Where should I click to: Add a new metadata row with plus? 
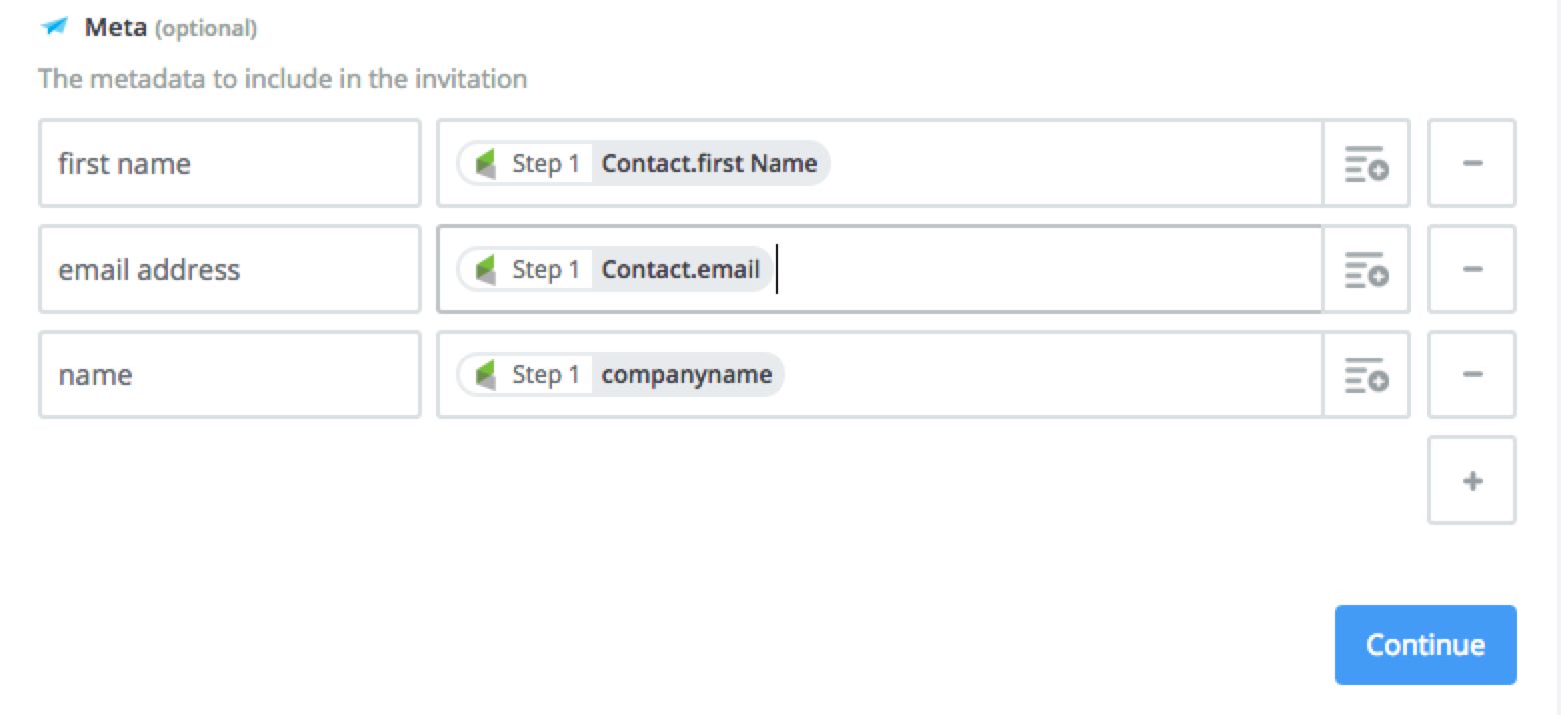(1471, 480)
